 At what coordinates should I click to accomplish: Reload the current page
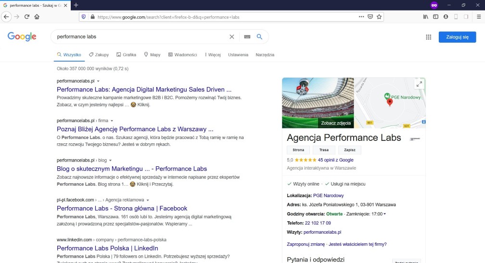click(27, 17)
